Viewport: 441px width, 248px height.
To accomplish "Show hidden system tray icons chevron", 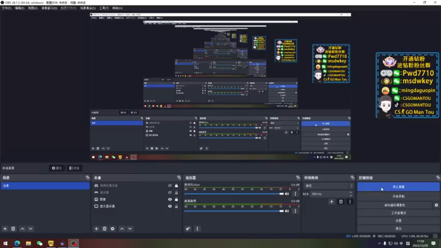I will click(x=379, y=244).
